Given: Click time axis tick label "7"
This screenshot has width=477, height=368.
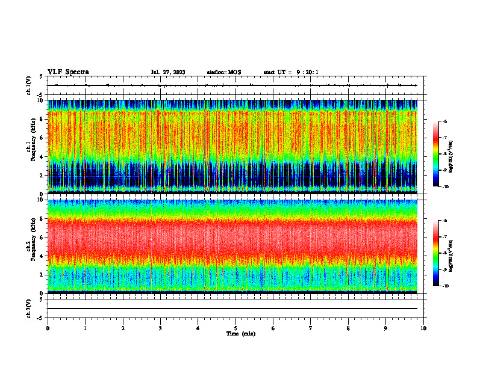Looking at the screenshot, I should click(311, 328).
